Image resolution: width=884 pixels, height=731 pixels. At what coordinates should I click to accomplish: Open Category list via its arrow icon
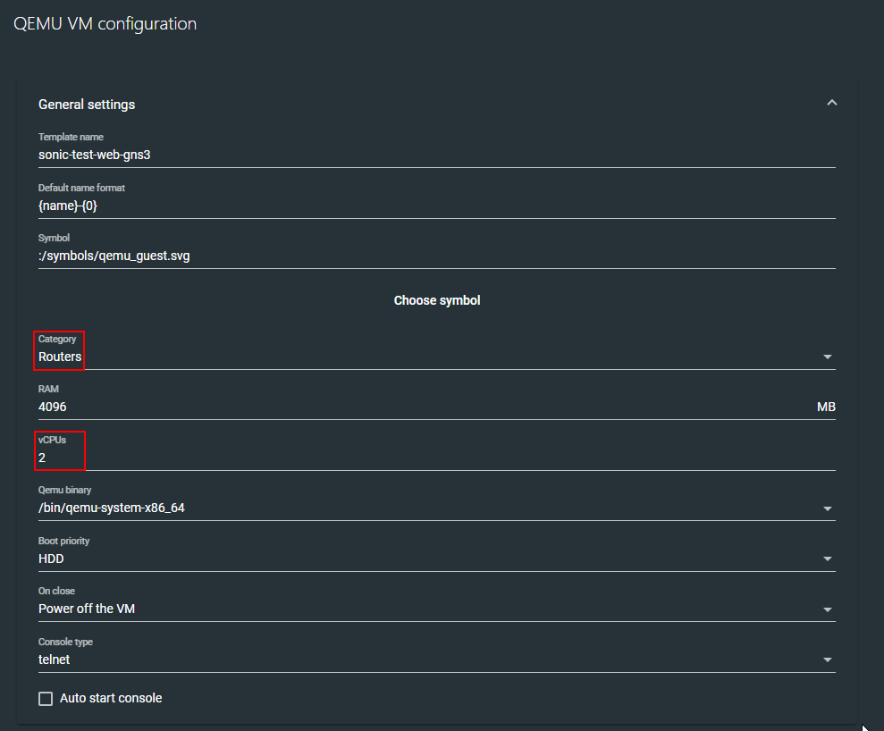[828, 357]
